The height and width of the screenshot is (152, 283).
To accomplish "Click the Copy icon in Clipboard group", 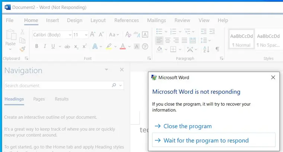I will coord(22,41).
